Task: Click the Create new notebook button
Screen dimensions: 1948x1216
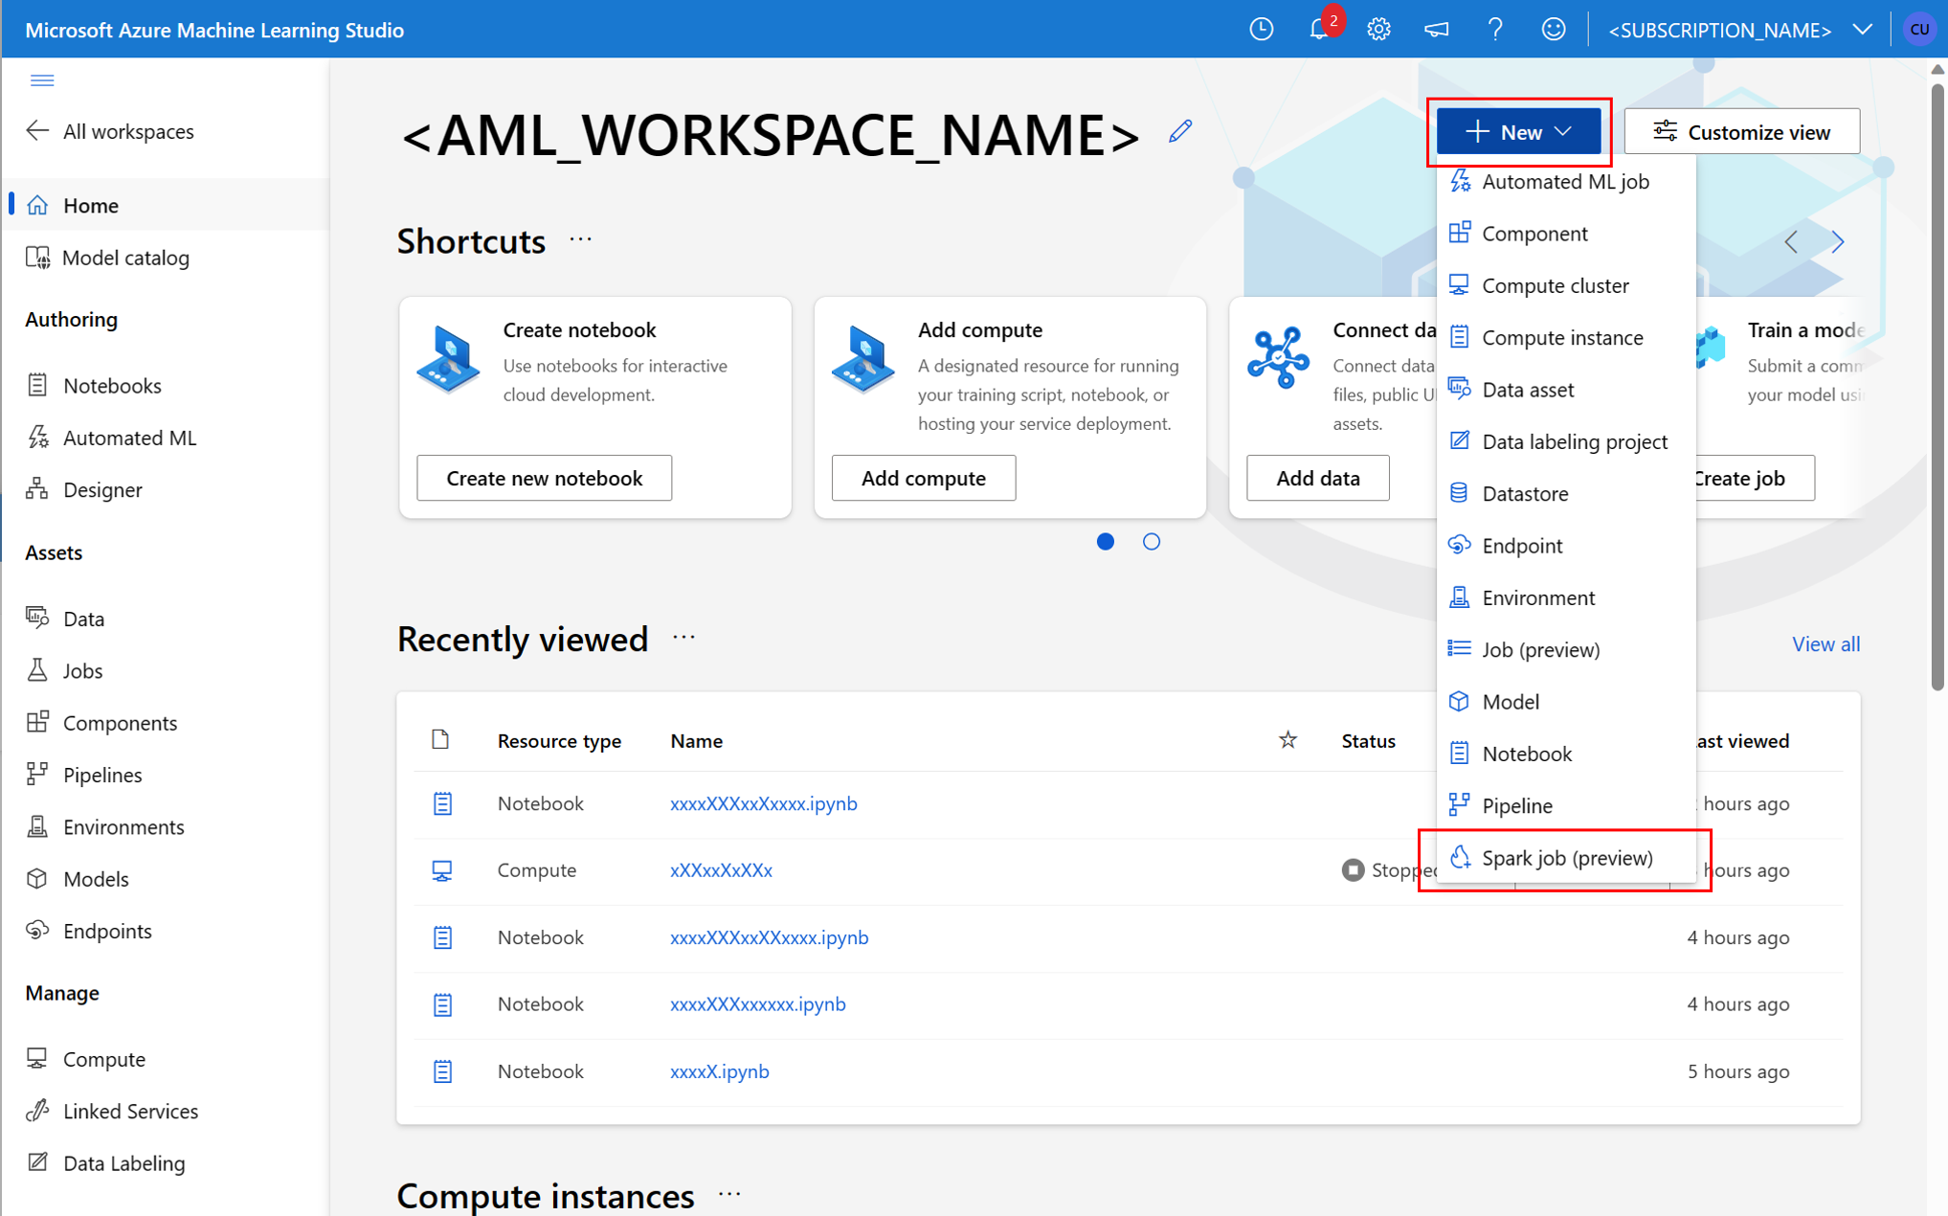Action: pyautogui.click(x=542, y=478)
